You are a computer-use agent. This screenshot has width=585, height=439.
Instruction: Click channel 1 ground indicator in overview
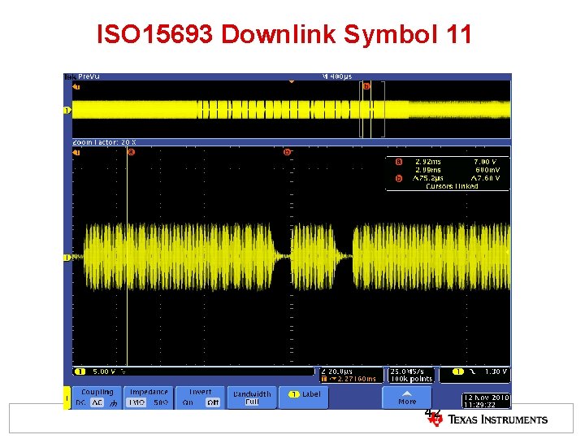(67, 111)
